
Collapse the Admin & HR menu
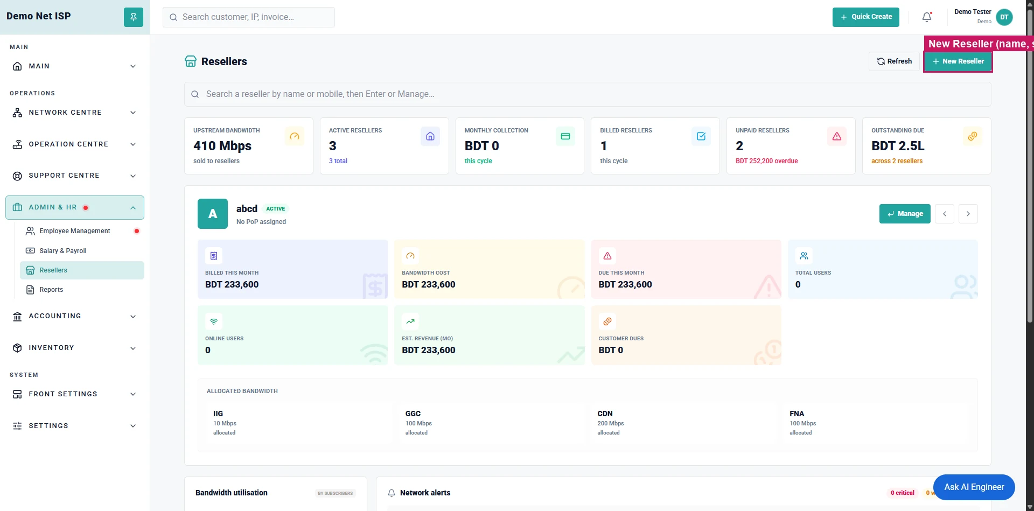[x=75, y=207]
